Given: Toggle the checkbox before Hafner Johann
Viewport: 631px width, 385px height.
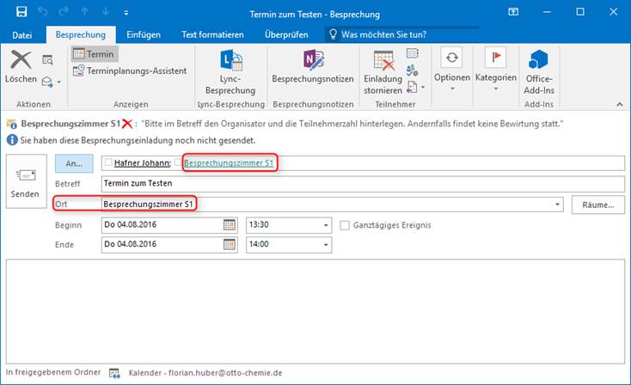Looking at the screenshot, I should (x=108, y=162).
